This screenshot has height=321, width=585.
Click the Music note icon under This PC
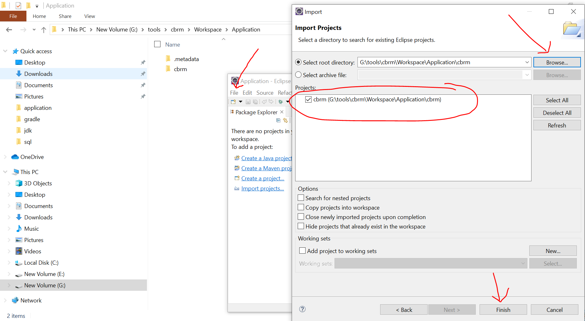click(19, 228)
